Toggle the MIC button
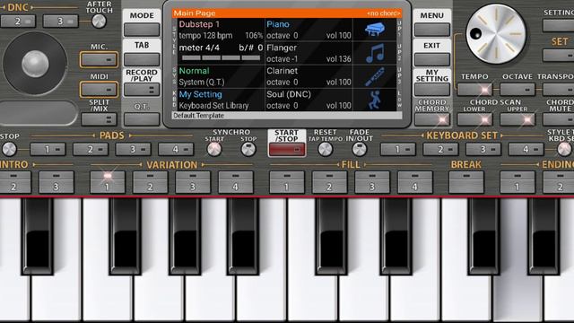This screenshot has width=574, height=323. click(x=99, y=60)
